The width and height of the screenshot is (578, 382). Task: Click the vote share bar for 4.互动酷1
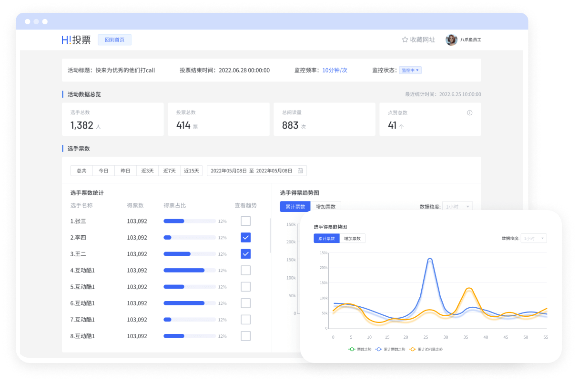coord(190,270)
